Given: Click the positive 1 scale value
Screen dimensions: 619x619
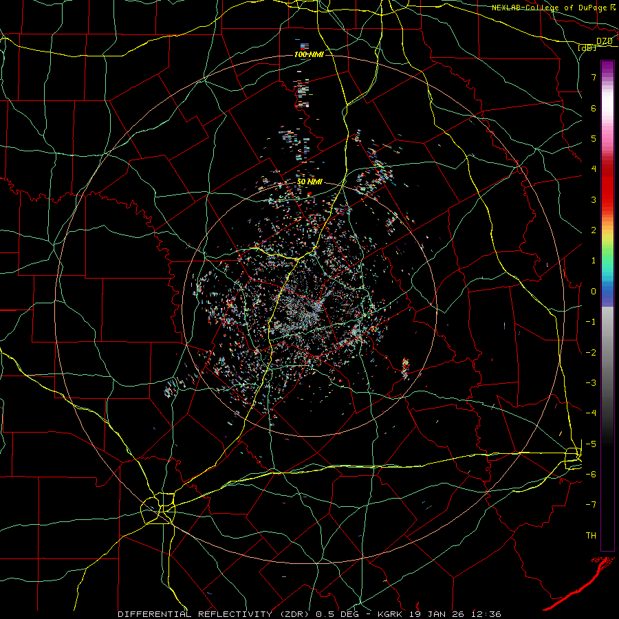Looking at the screenshot, I should point(594,261).
